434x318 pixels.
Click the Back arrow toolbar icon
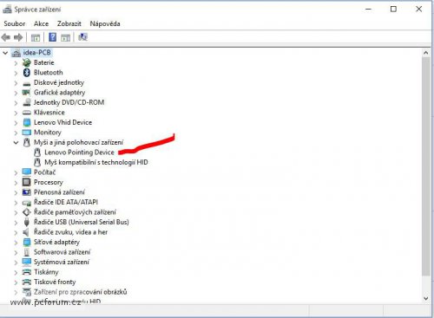(x=6, y=37)
